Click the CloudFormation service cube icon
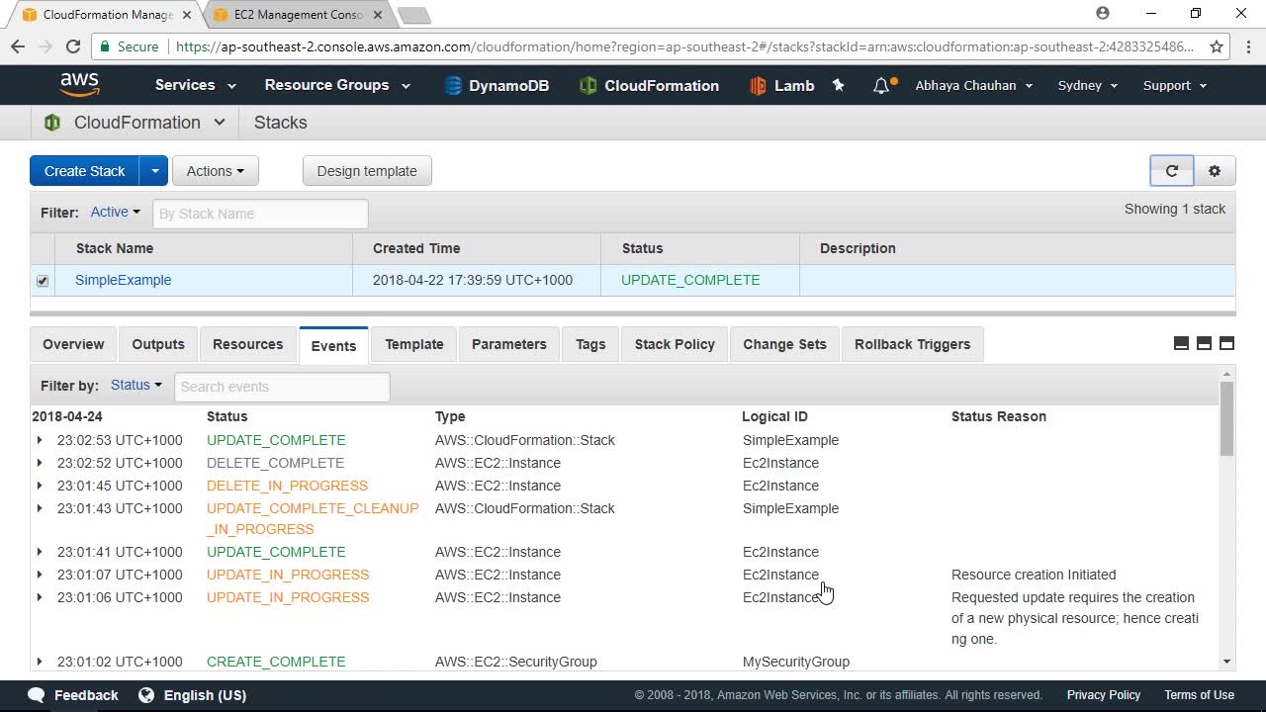 (52, 123)
